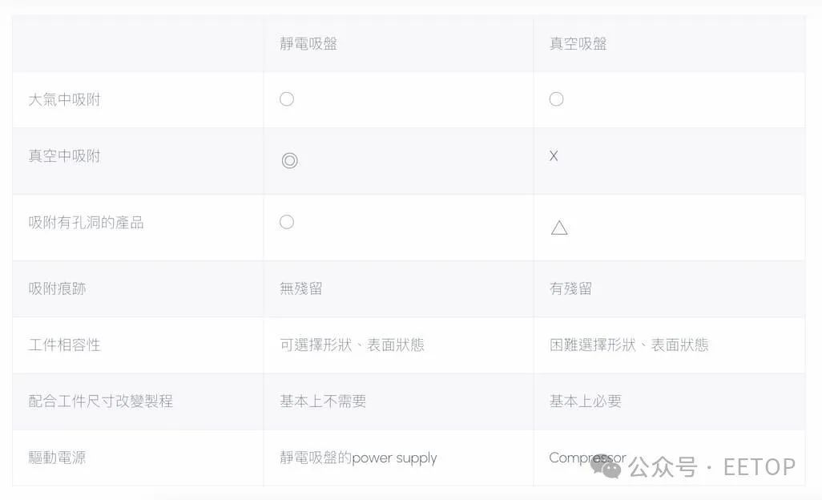Click the X mark in 真空中吸附 row
822x500 pixels.
[x=554, y=156]
